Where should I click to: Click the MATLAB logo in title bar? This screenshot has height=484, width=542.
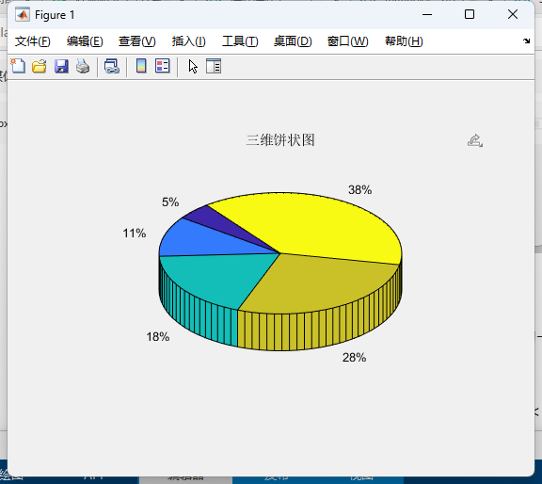(23, 15)
